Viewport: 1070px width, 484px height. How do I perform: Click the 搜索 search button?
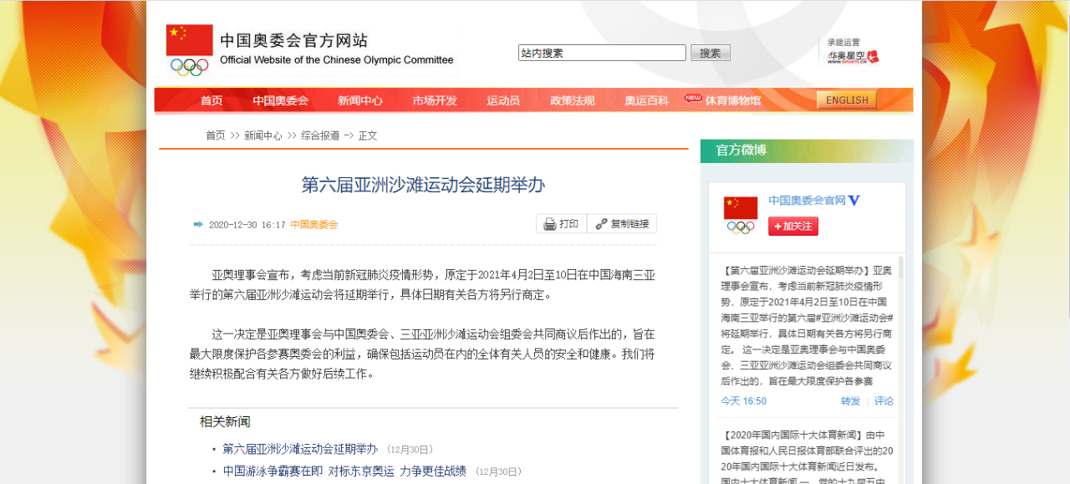click(710, 53)
